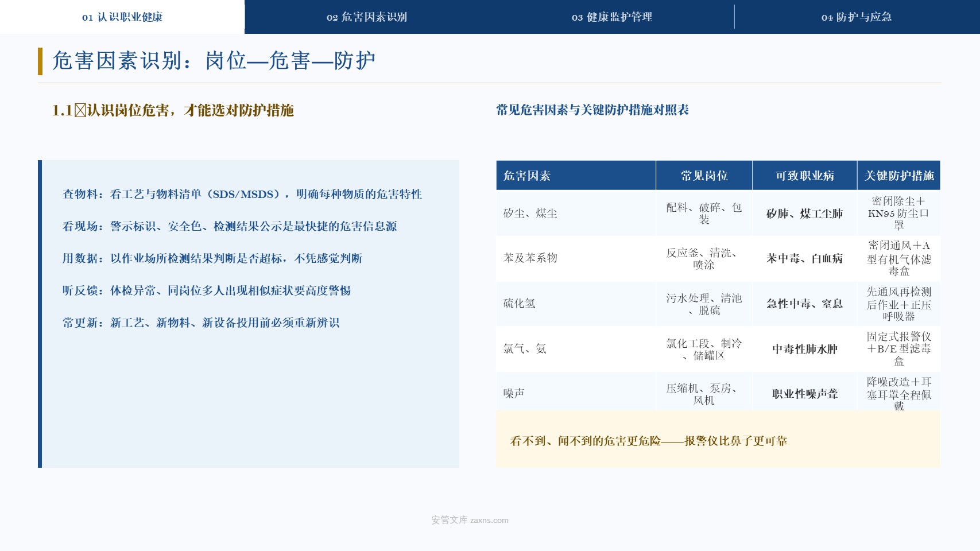The width and height of the screenshot is (980, 551).
Task: Select the 配料、破碎、包装 cell
Action: tap(704, 213)
